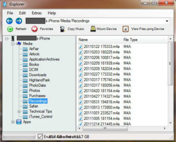Screen dimensions: 176x142
Task: Select the HighlandPark folder
Action: (x=40, y=80)
